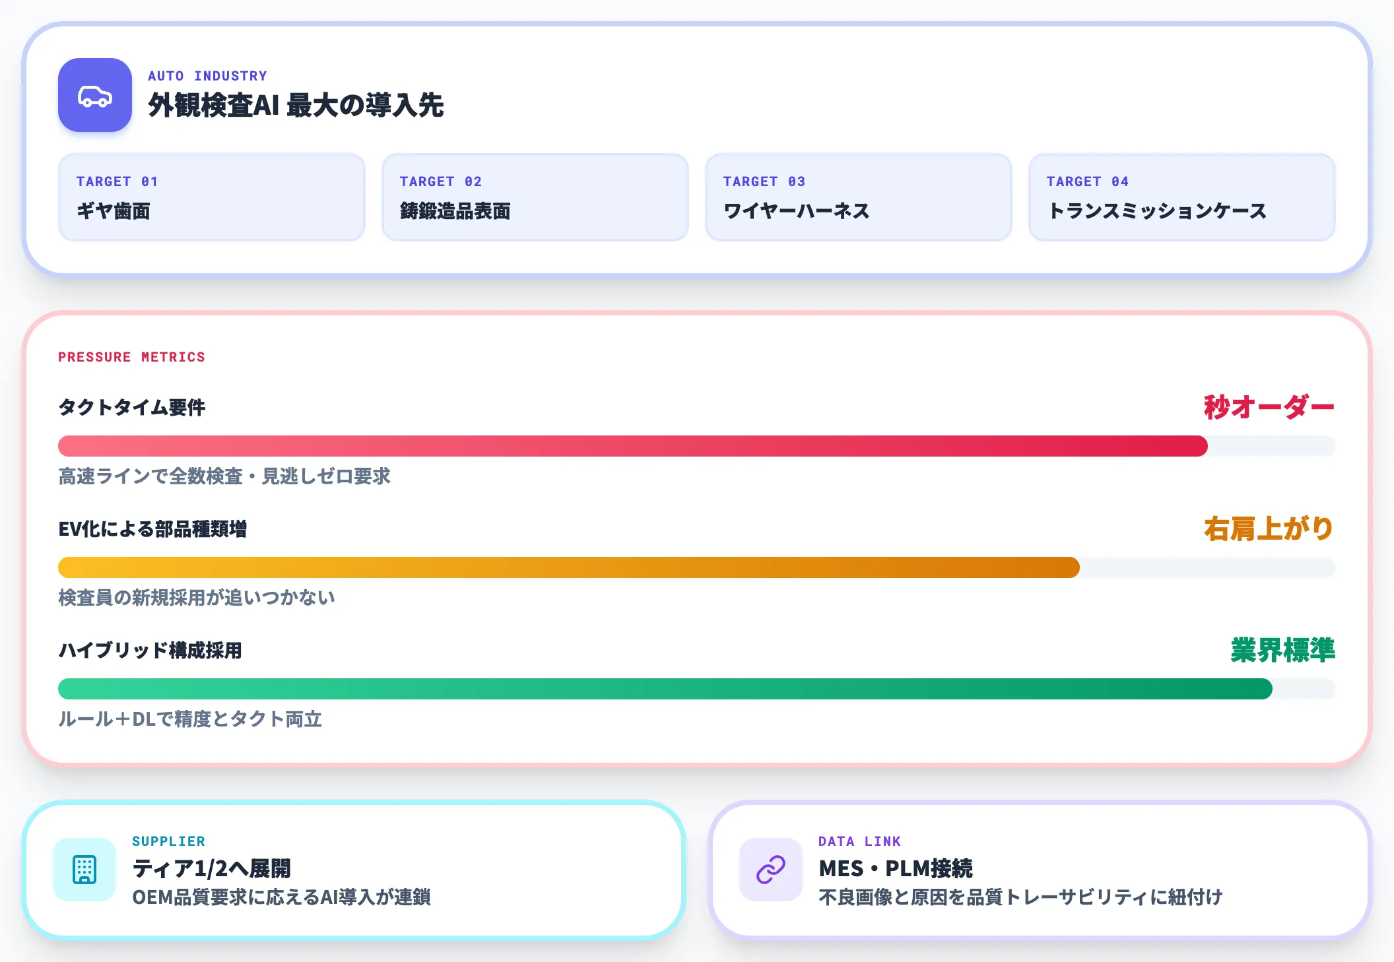Screen dimensions: 1394x962
Task: Click the orange EV化 progress bar
Action: tap(697, 567)
